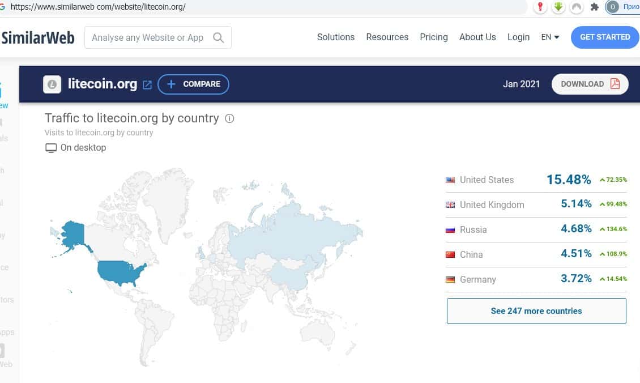Click the Login link
The image size is (640, 383).
point(518,37)
